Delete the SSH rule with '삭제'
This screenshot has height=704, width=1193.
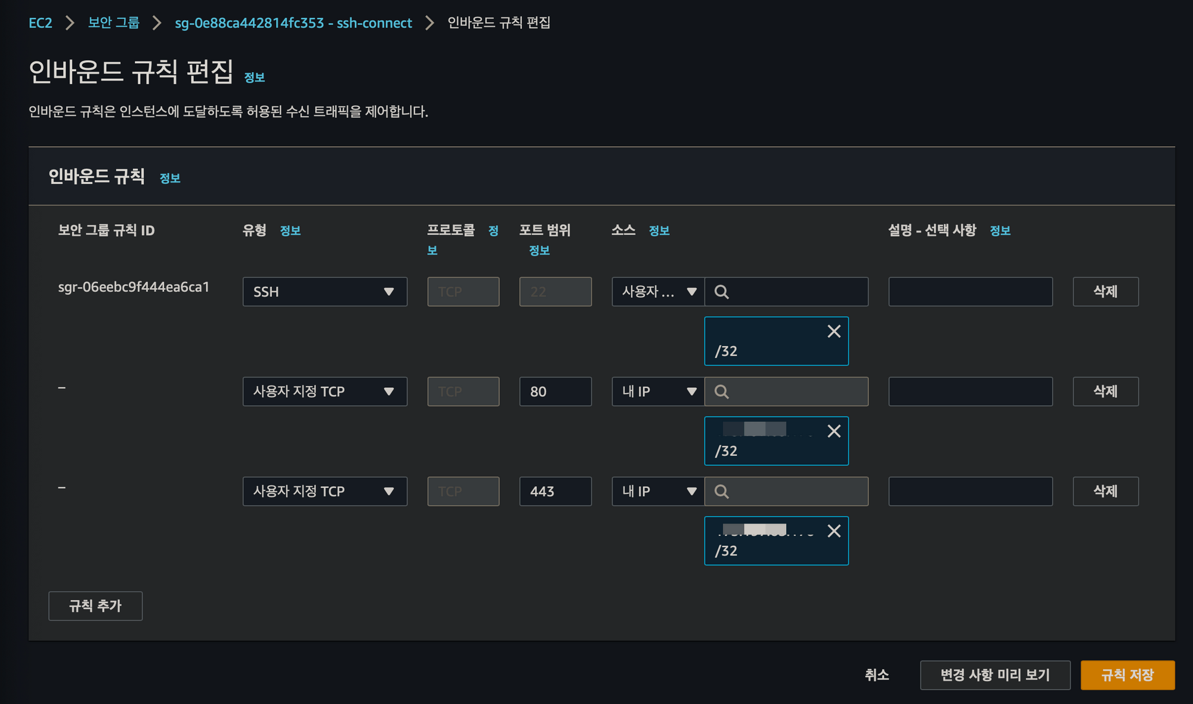pyautogui.click(x=1105, y=292)
